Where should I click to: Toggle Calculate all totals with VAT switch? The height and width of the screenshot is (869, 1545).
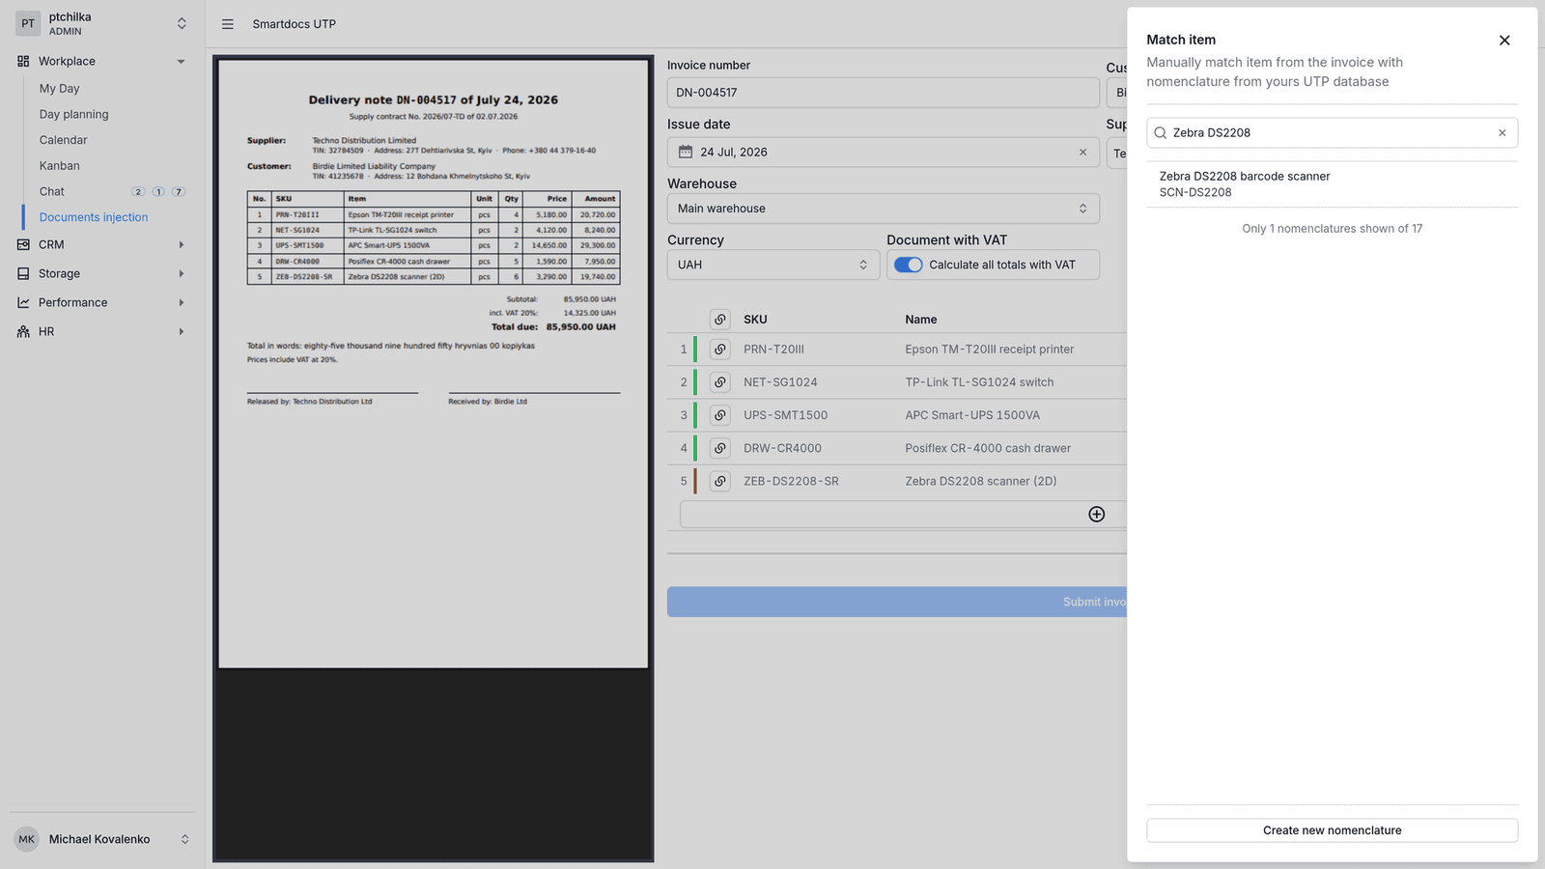tap(909, 265)
